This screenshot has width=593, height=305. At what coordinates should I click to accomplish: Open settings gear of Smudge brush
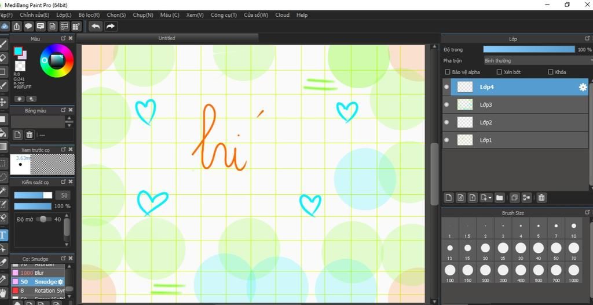(60, 282)
